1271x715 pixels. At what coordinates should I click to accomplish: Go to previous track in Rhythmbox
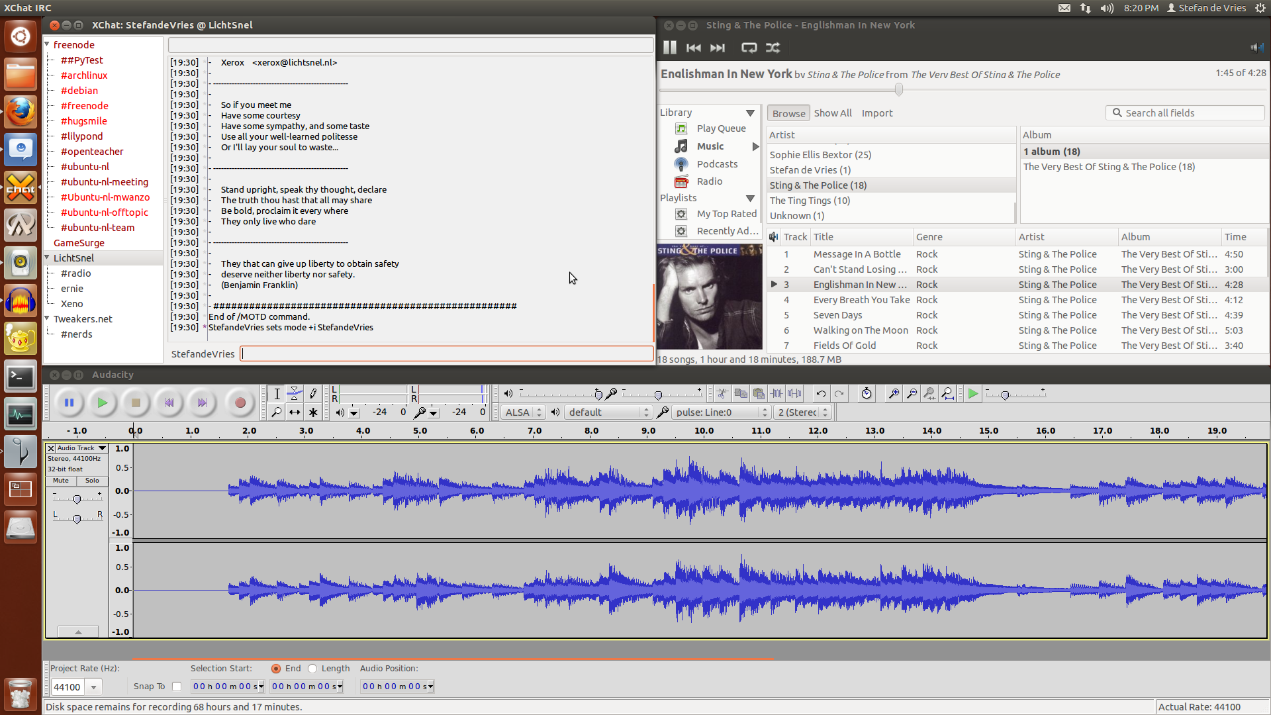tap(694, 48)
